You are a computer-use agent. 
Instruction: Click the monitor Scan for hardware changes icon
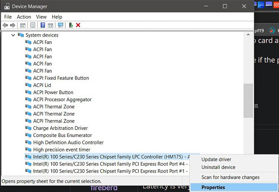pyautogui.click(x=61, y=25)
